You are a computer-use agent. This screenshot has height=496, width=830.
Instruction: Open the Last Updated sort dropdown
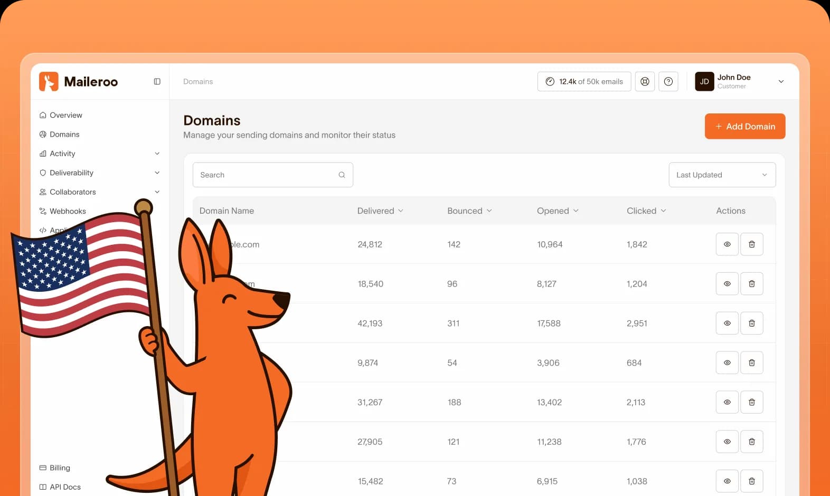tap(722, 175)
